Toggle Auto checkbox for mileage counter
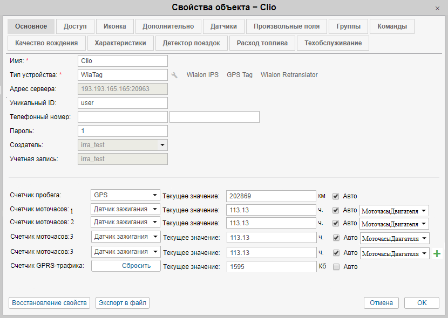This screenshot has width=448, height=318. 336,196
